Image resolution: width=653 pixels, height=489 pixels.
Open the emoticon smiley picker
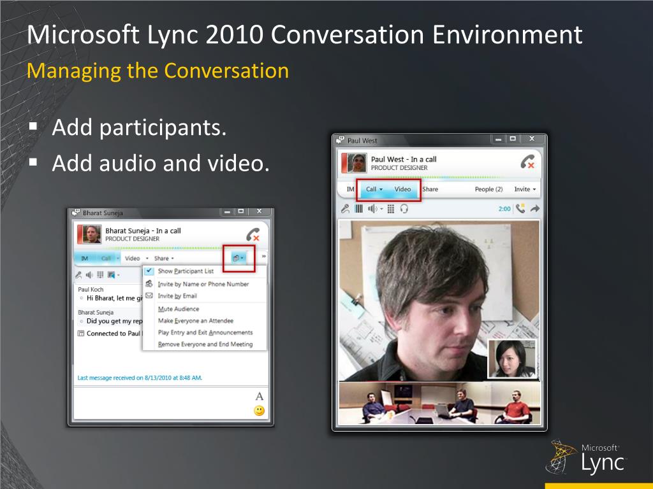pyautogui.click(x=259, y=411)
